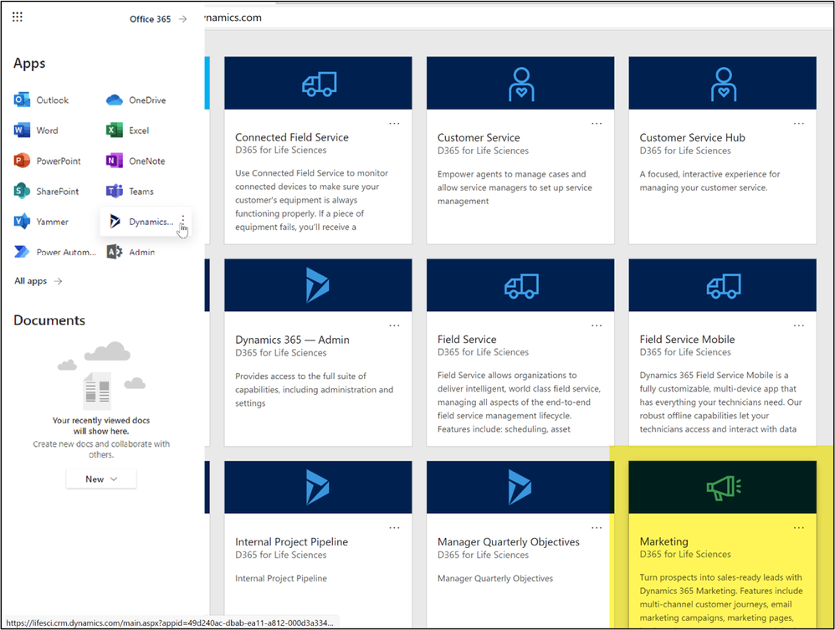Open the Field Service app title
The width and height of the screenshot is (835, 630).
[x=467, y=340]
